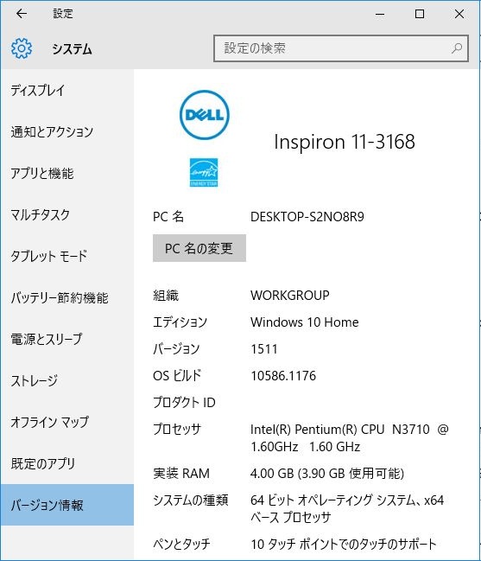The width and height of the screenshot is (481, 561).
Task: Click the PC 名の変更 button
Action: [199, 248]
